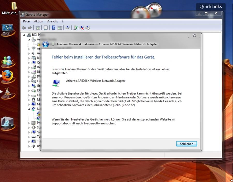Click the uninstall device icon with red X
This screenshot has width=233, height=182.
tap(81, 28)
